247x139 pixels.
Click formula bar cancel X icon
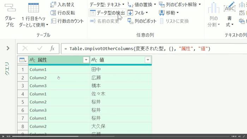25,48
